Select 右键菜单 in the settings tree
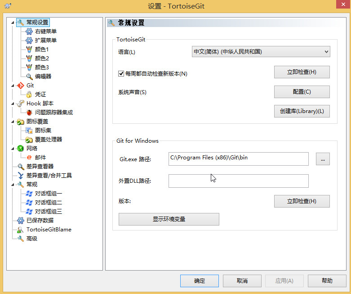Screen dimensions: 351x294 46,32
